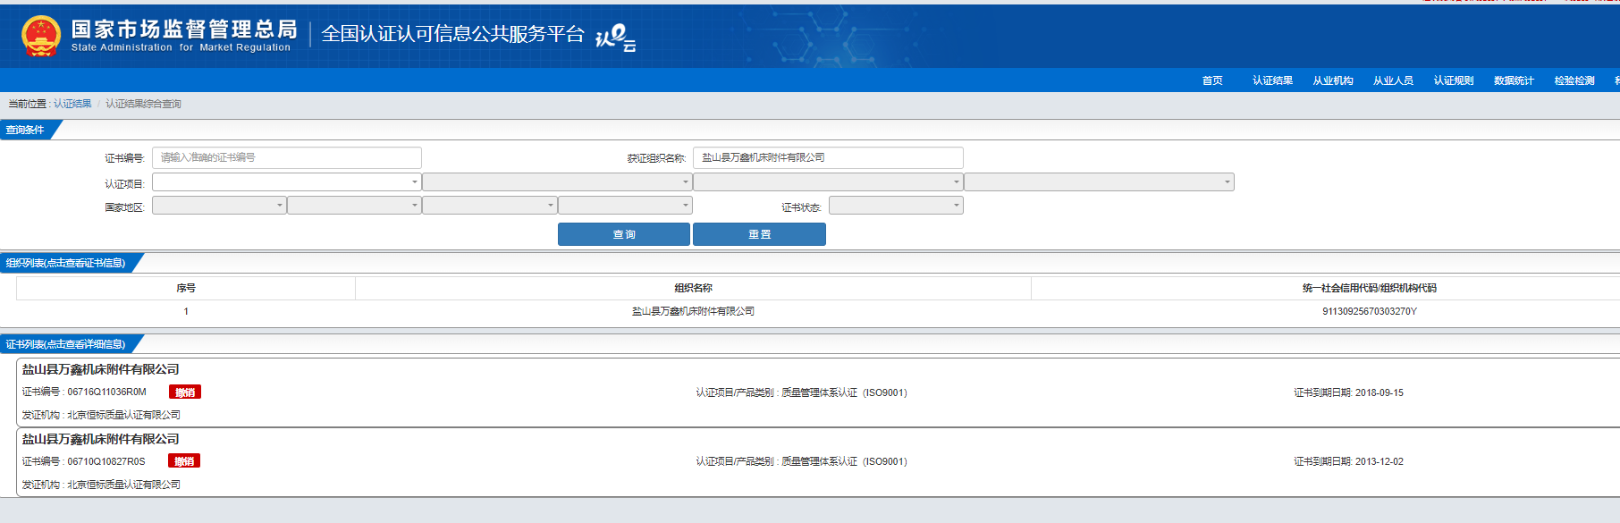1620x523 pixels.
Task: Click the 重置 reset button
Action: tap(759, 234)
